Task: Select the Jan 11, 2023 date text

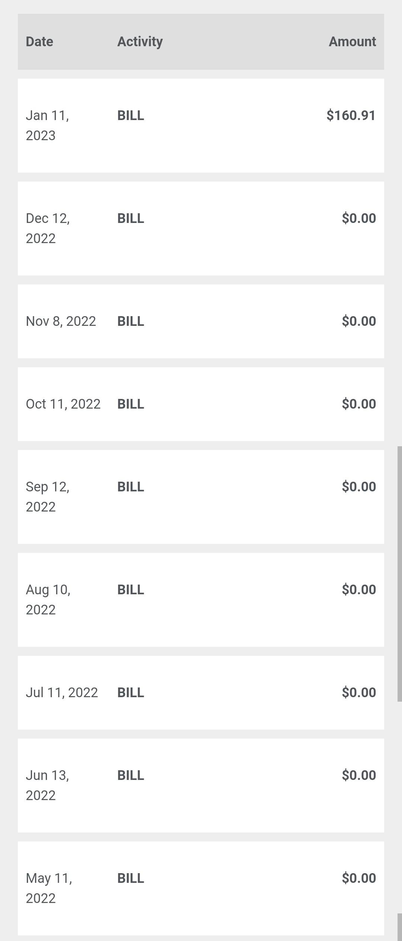Action: [x=47, y=126]
